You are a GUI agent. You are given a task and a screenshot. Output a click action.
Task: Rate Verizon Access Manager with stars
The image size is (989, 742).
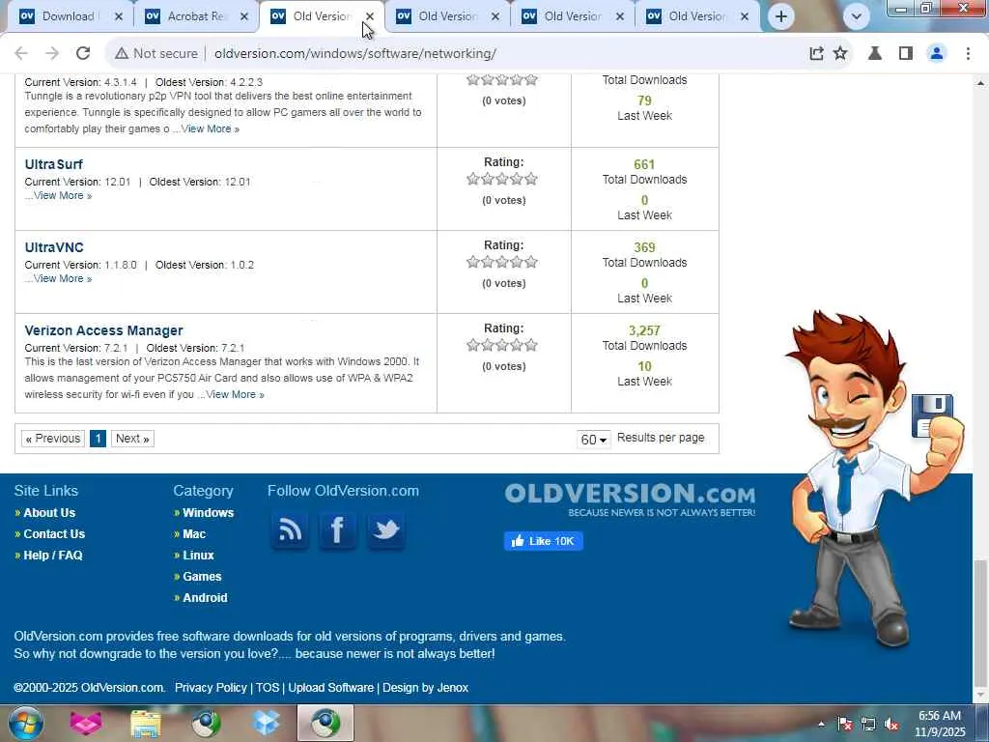(502, 345)
